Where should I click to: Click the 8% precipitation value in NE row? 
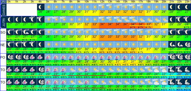tap(172, 52)
